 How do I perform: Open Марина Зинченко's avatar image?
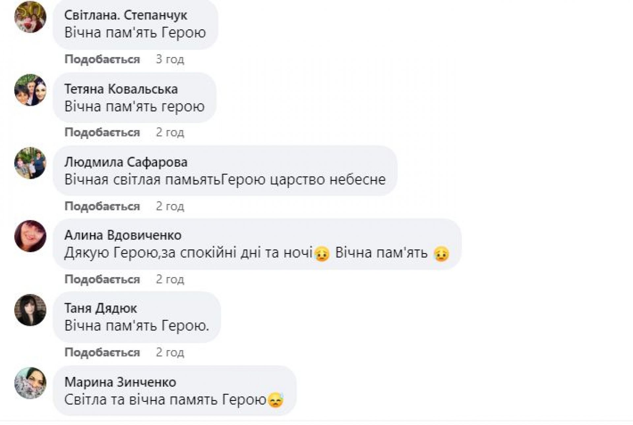pyautogui.click(x=30, y=383)
